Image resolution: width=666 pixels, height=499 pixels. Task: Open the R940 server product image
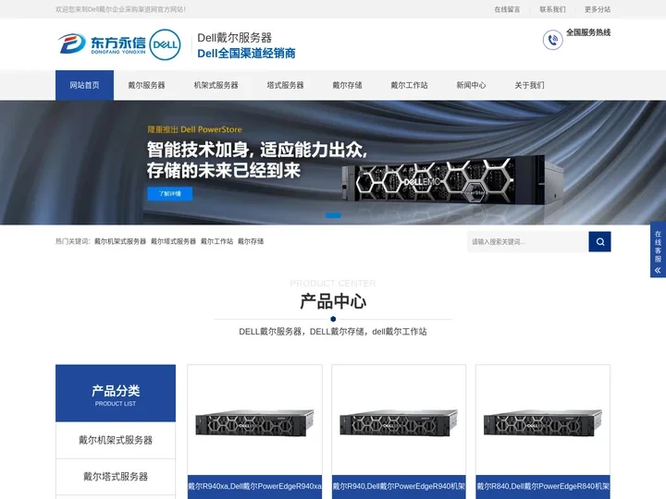pyautogui.click(x=399, y=422)
